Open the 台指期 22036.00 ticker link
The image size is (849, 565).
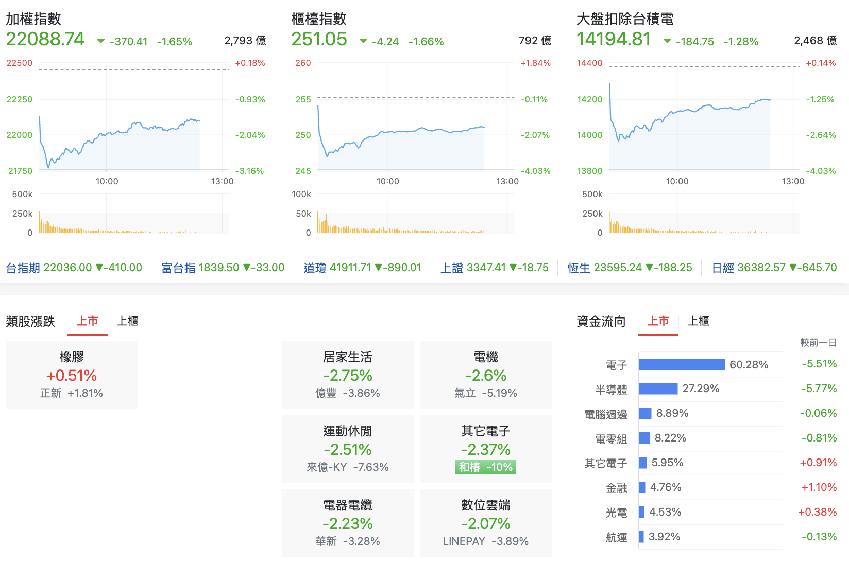pyautogui.click(x=74, y=268)
